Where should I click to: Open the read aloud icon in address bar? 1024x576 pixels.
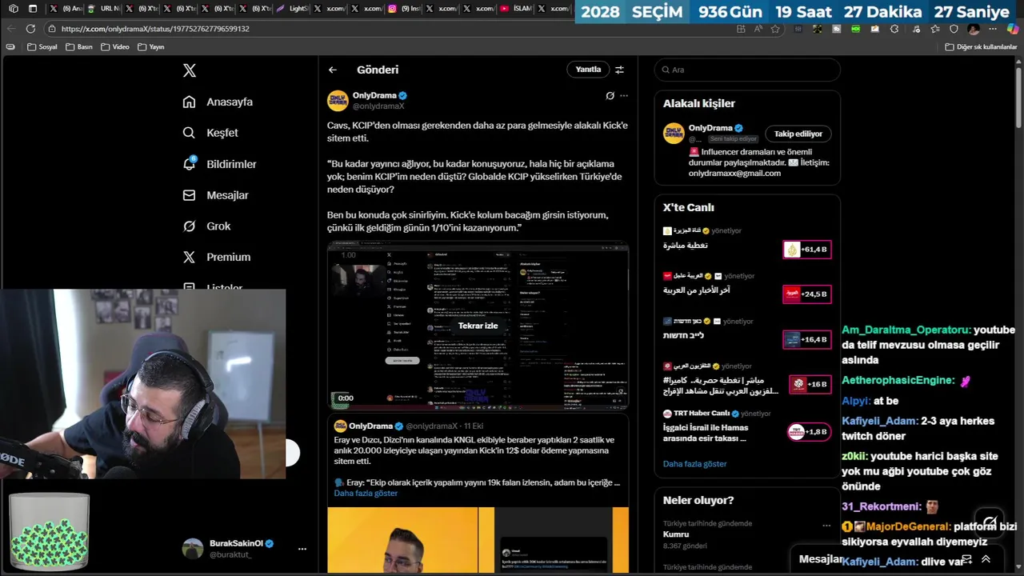[x=758, y=29]
